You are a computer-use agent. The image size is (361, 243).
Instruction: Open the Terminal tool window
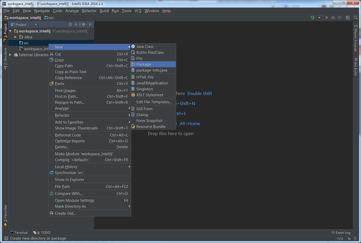(19, 233)
